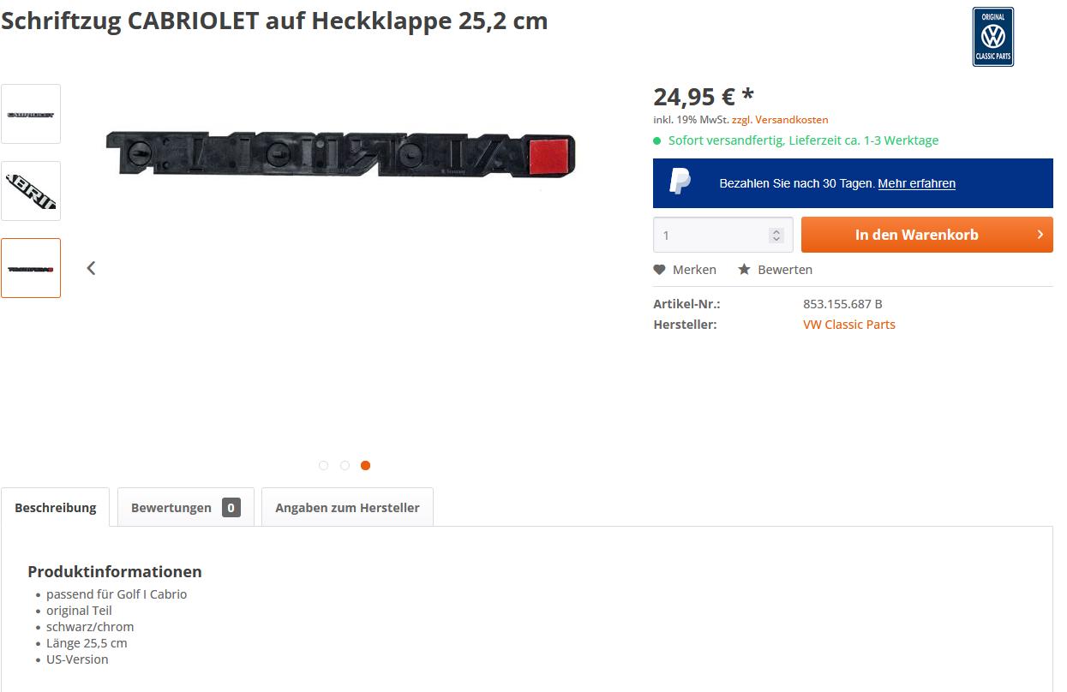
Task: Select the first CABRIOLET thumbnail
Action: pyautogui.click(x=31, y=114)
